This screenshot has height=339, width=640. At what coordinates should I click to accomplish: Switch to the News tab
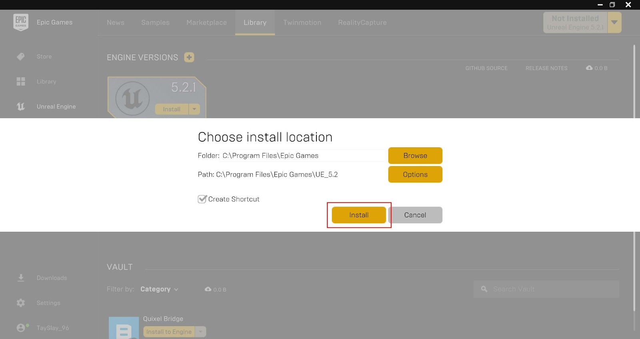point(116,22)
